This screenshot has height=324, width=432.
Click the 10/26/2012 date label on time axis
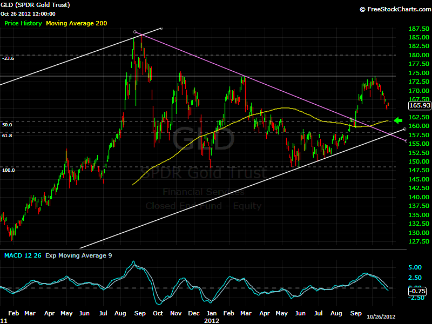[x=381, y=317]
